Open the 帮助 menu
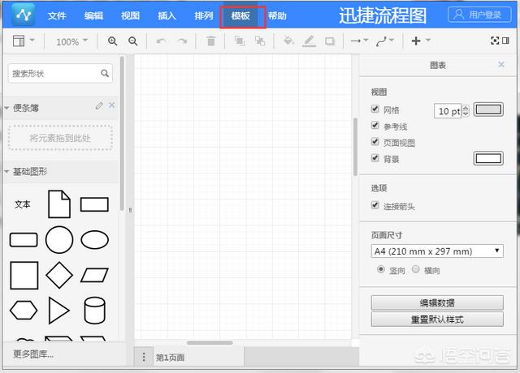This screenshot has width=520, height=373. [277, 15]
